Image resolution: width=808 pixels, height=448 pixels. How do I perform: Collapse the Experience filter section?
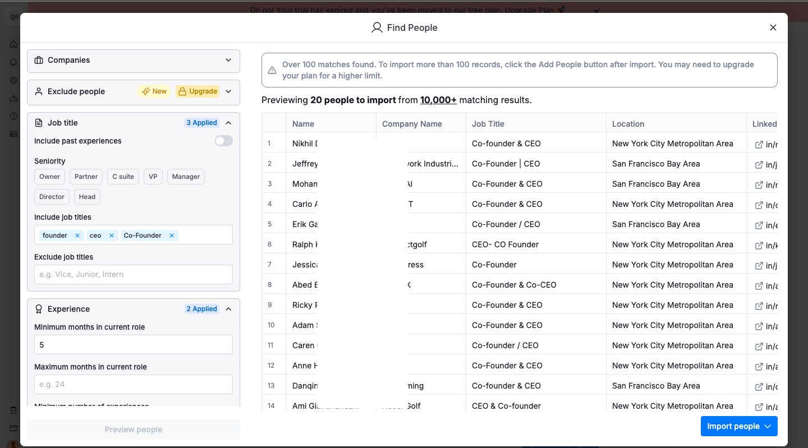pos(228,309)
